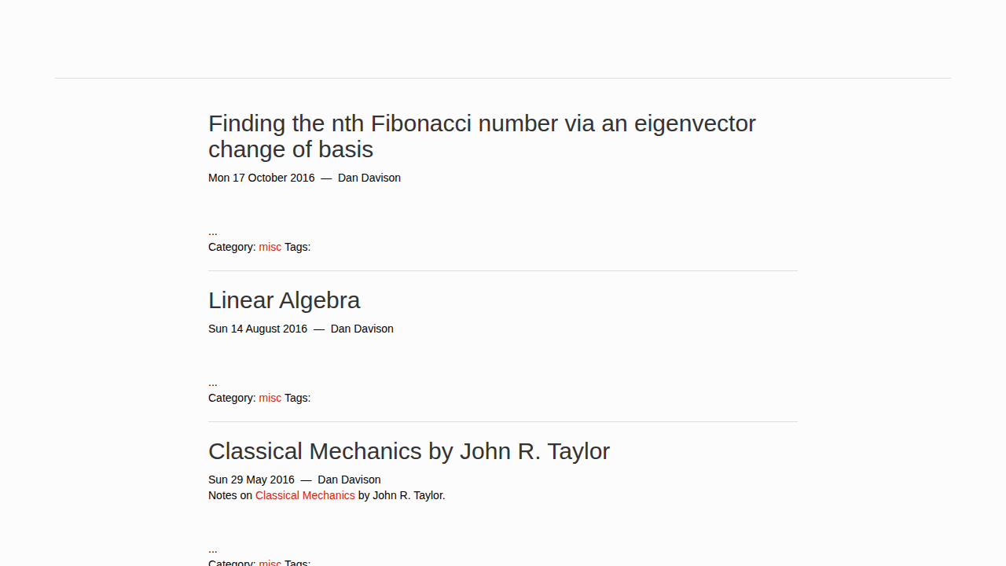Click the Category label under the Fibonacci post

(x=232, y=247)
